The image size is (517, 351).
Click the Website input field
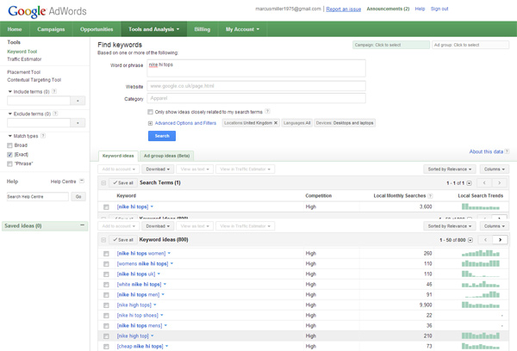pos(256,86)
